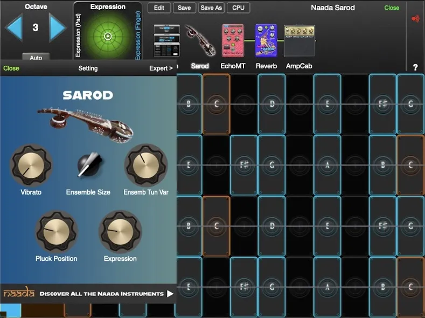
Task: Select the Reverb purple pedal icon
Action: 266,40
